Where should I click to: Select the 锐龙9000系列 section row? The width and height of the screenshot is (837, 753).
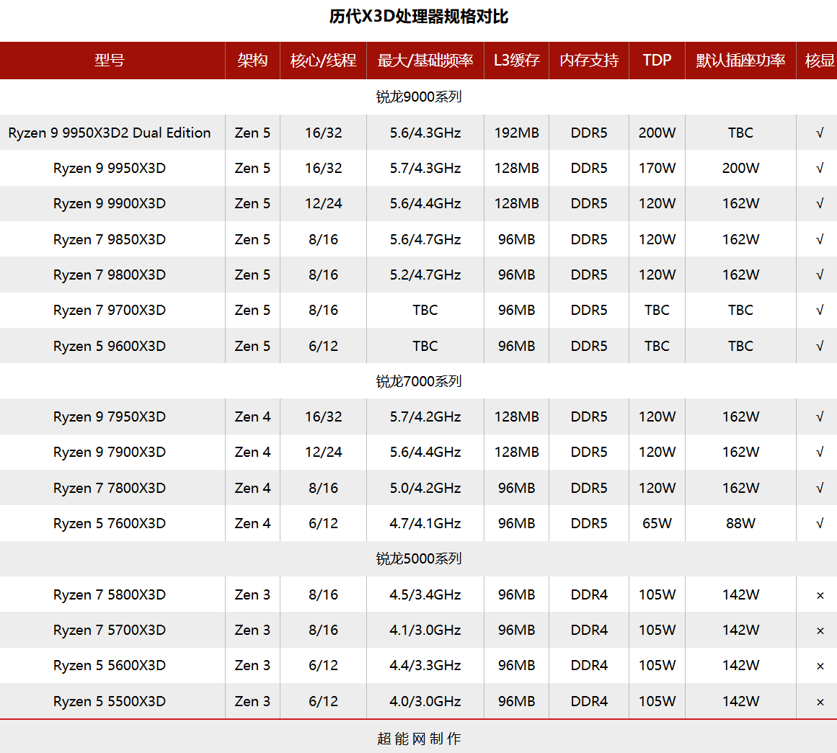[x=418, y=97]
